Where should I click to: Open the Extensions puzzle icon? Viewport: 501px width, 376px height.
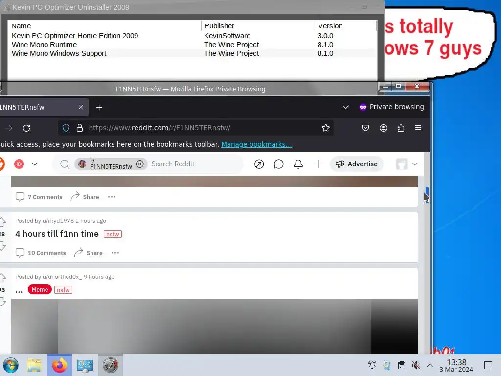pyautogui.click(x=401, y=128)
